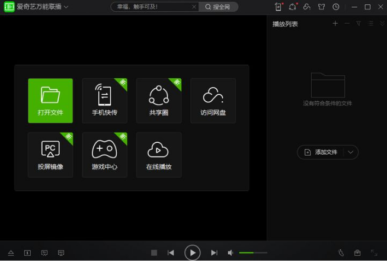Open the play history clock icon
The image size is (387, 263).
pos(336,7)
